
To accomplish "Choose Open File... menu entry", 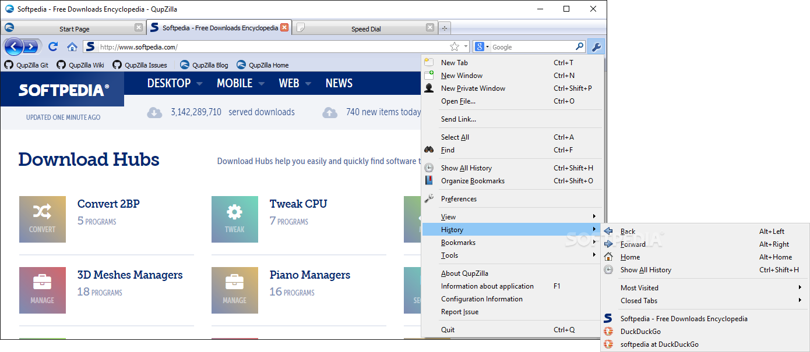I will click(x=512, y=101).
